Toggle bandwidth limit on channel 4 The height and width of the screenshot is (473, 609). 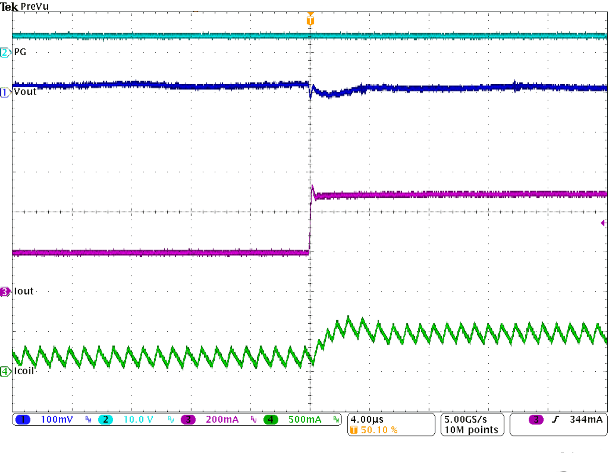335,420
